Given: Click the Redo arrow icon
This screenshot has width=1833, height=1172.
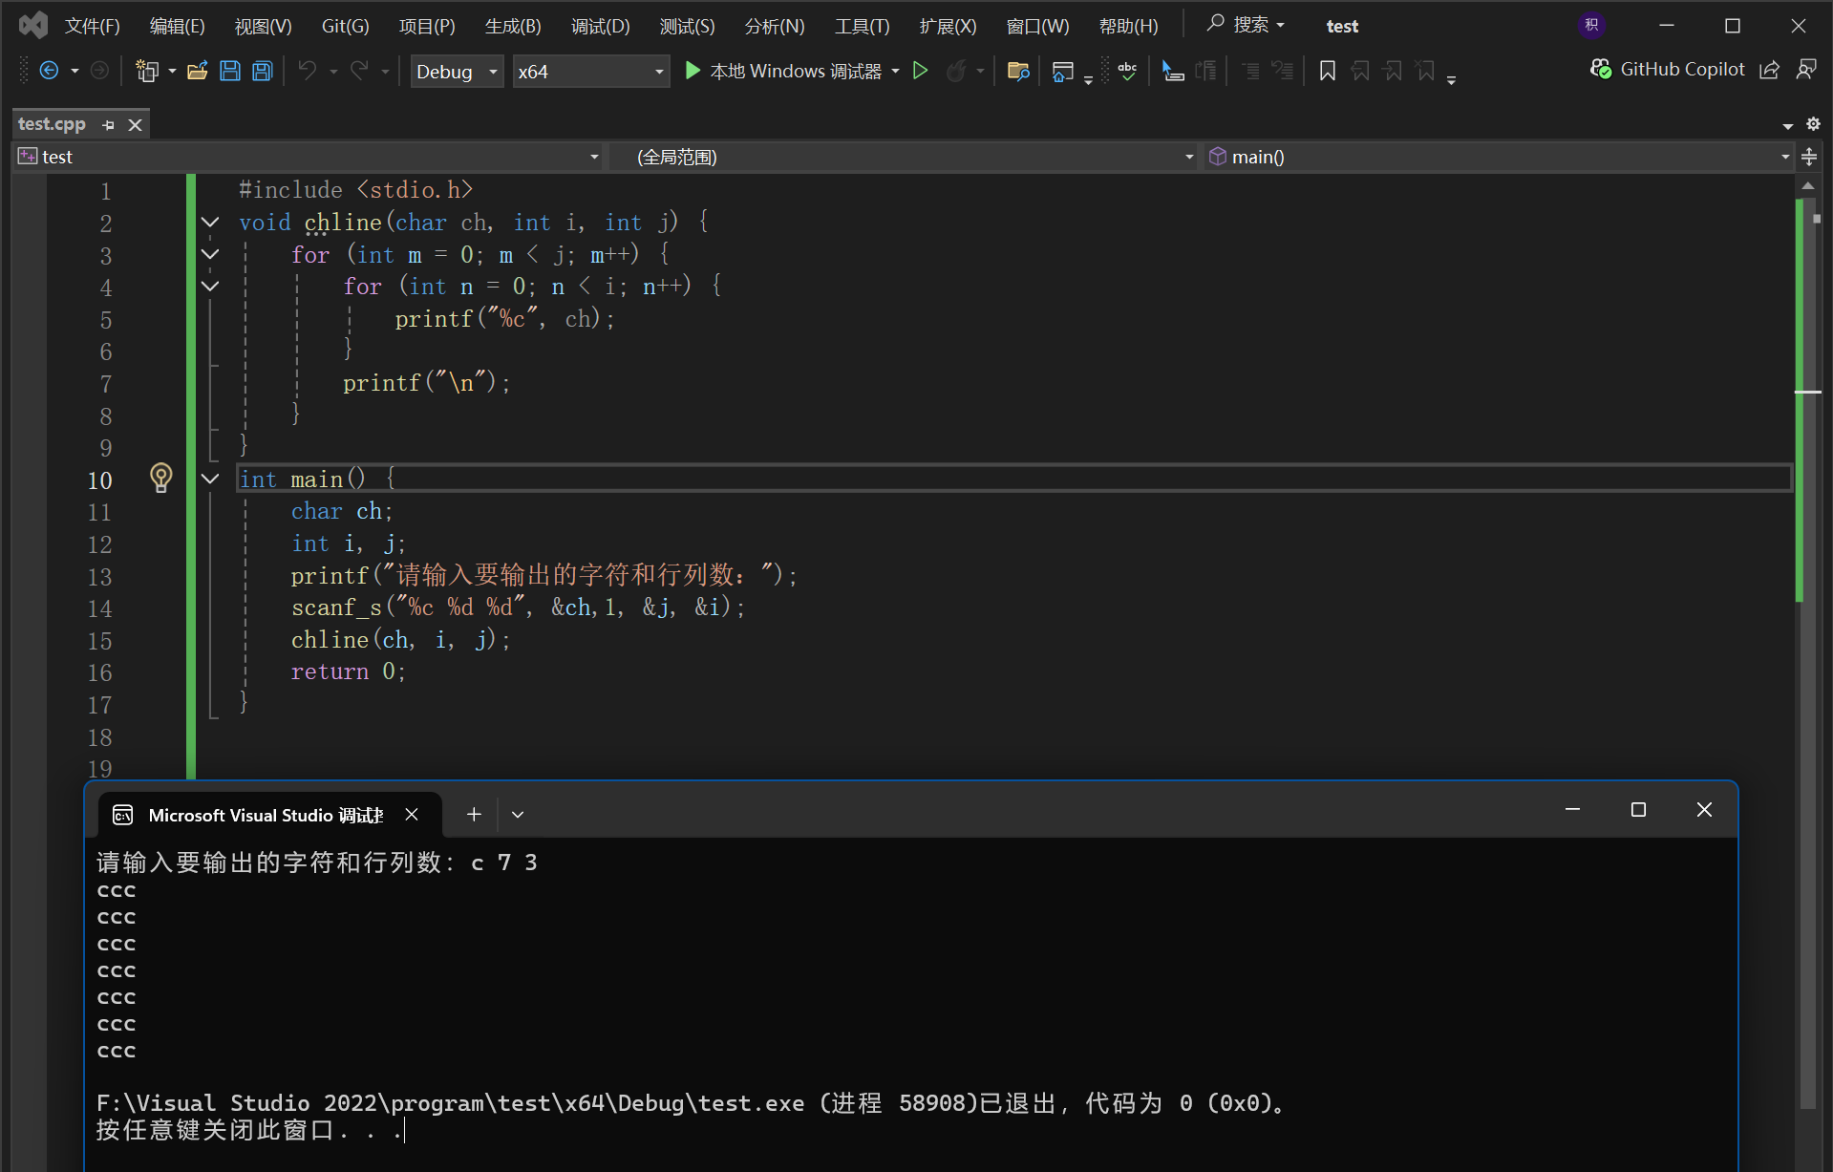Looking at the screenshot, I should click(x=359, y=71).
